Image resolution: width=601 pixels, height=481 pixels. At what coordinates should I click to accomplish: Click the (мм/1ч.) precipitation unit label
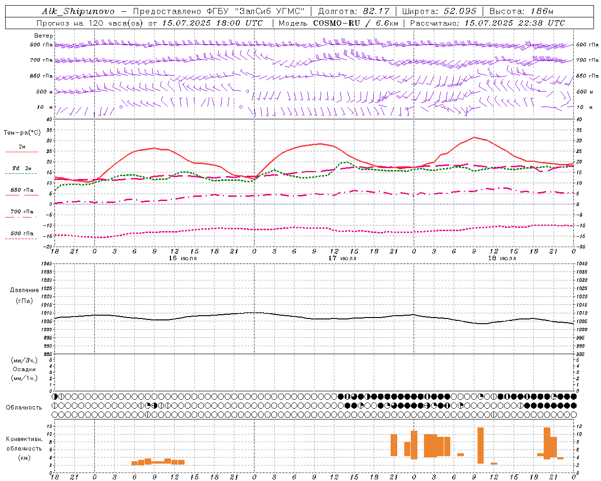(x=24, y=378)
